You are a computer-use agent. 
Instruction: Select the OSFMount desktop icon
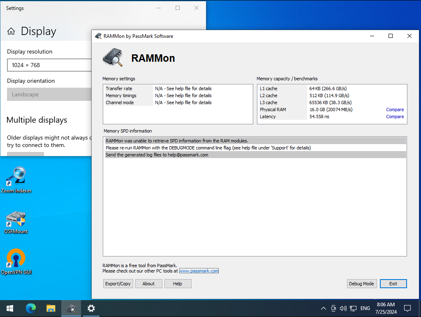tap(16, 222)
